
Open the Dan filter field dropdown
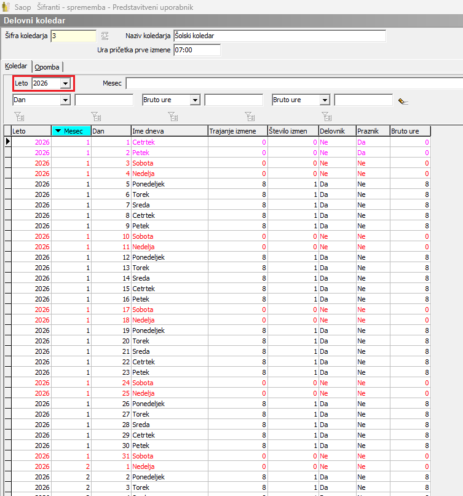[x=65, y=100]
